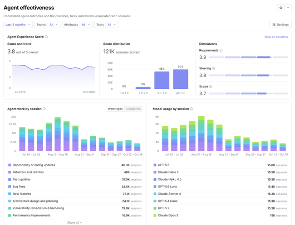Image resolution: width=295 pixels, height=225 pixels.
Task: Click the Vulnerability remediation & hardening swatch
Action: coord(10,208)
